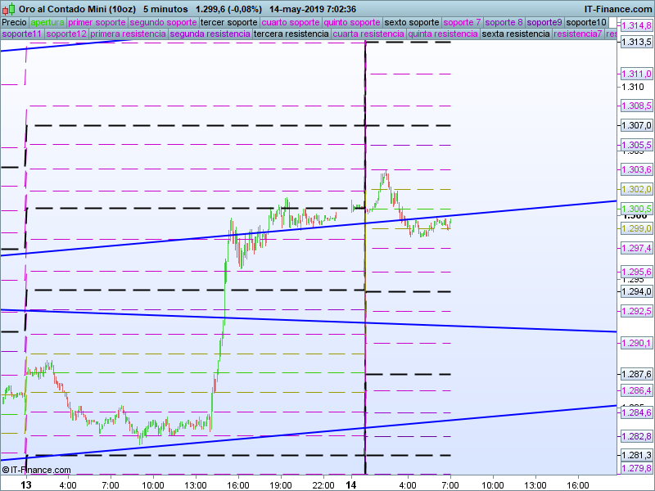655x491 pixels.
Task: Select the Precio indicator label
Action: tap(14, 22)
